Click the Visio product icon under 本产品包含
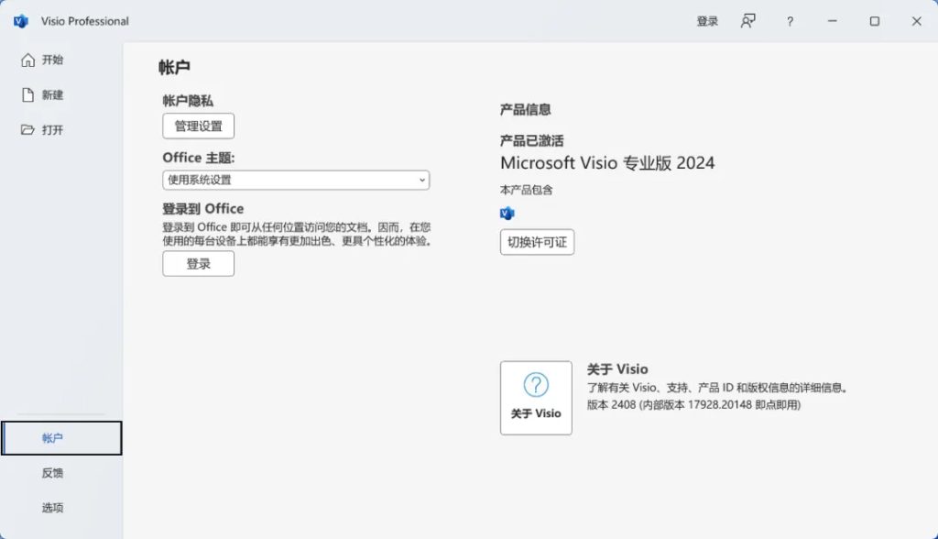This screenshot has height=539, width=938. pos(507,214)
